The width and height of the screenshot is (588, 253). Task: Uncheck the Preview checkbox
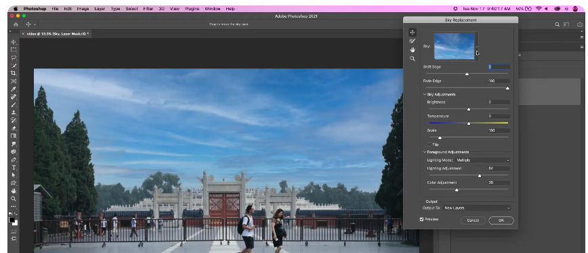(x=422, y=219)
